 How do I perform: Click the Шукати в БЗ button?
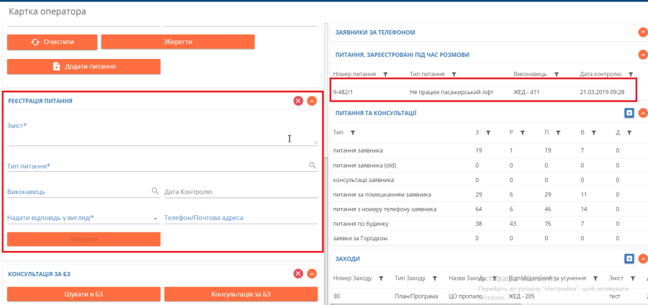(x=84, y=293)
